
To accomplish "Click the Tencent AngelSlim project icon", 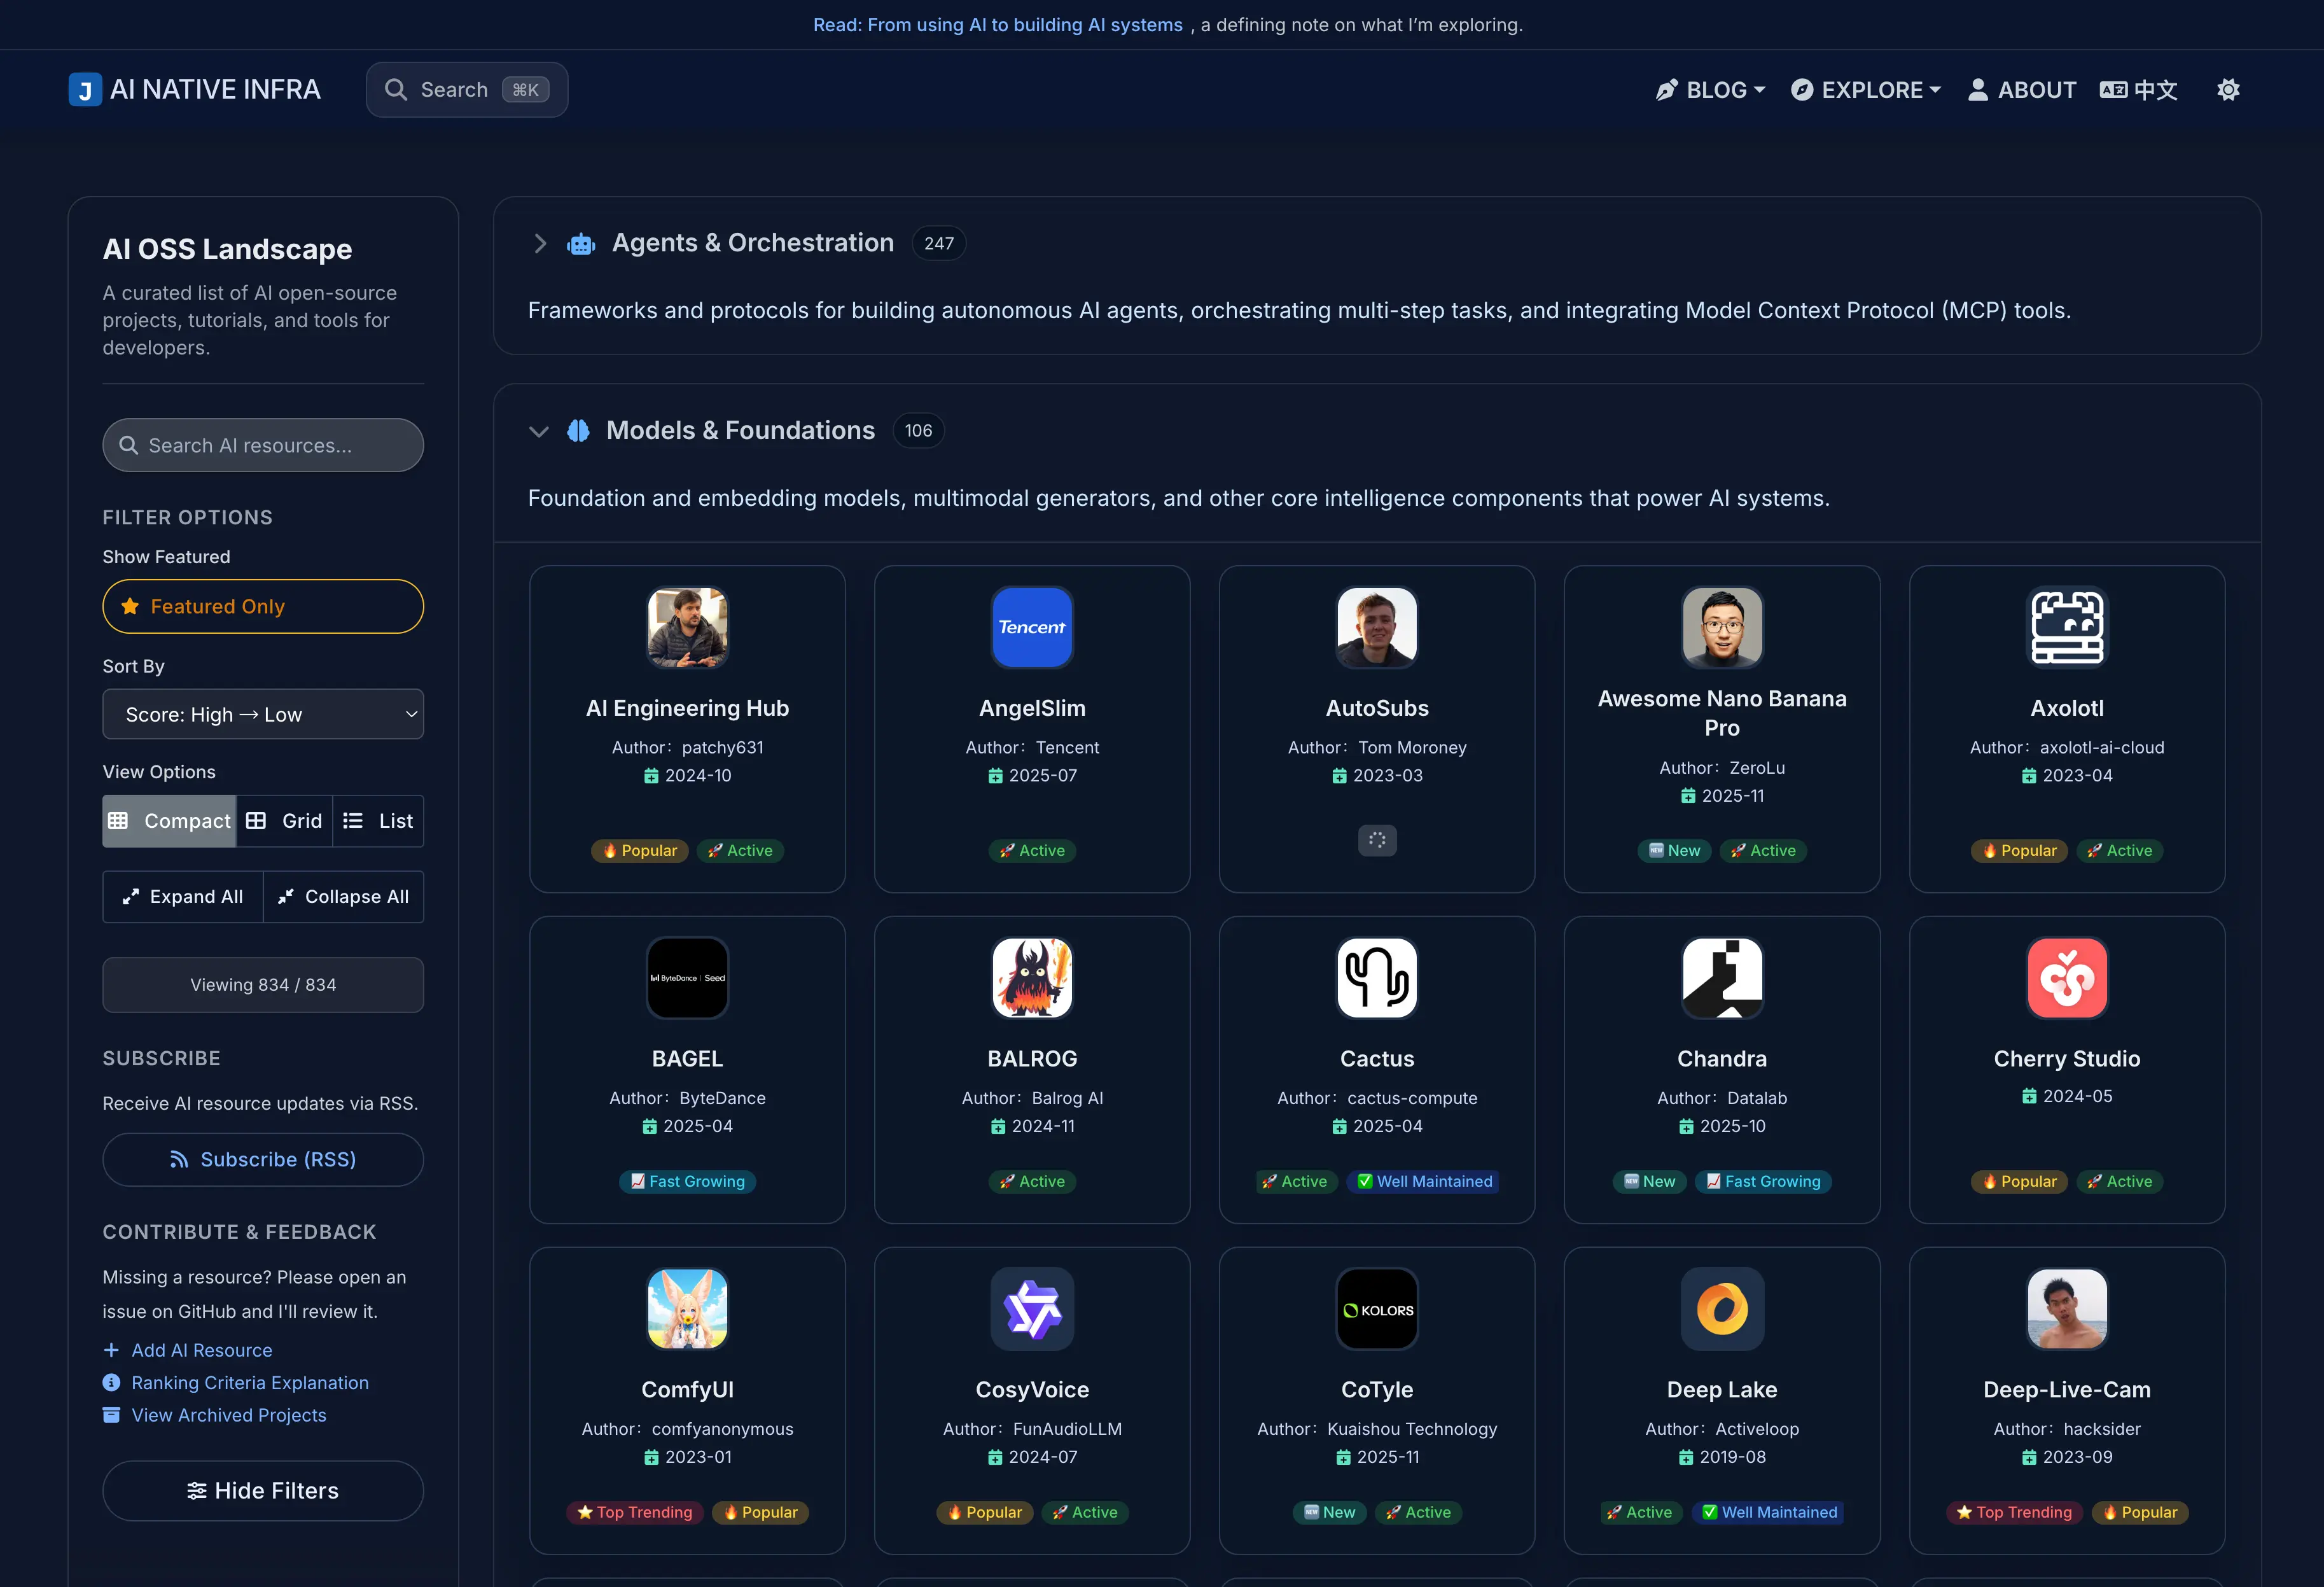I will (x=1032, y=627).
